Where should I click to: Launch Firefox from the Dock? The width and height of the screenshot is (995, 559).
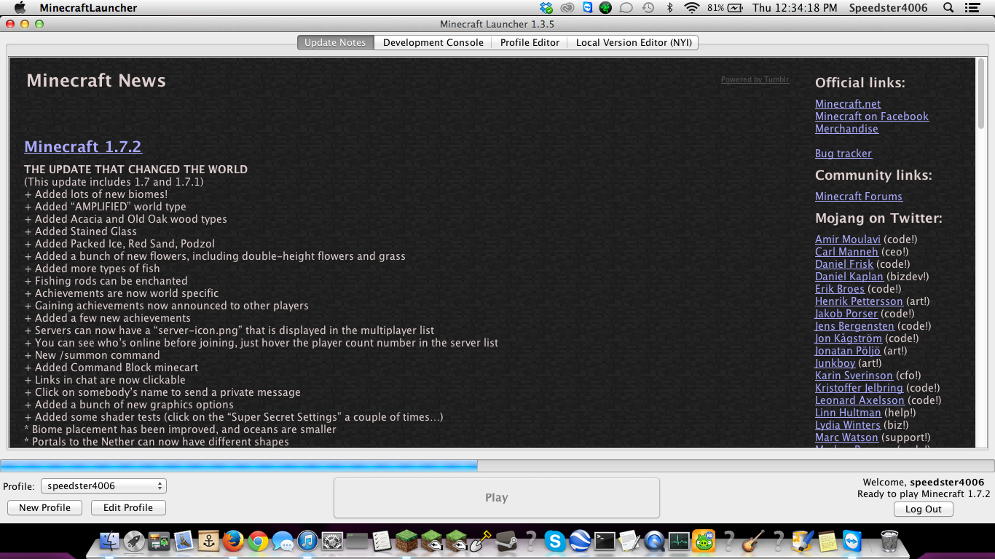tap(233, 541)
